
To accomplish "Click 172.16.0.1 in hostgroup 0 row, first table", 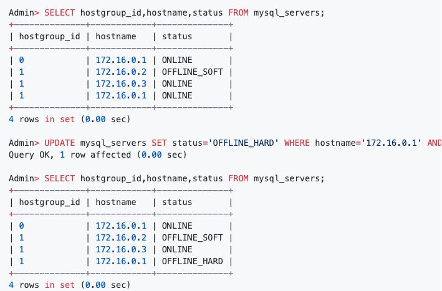I will 121,60.
